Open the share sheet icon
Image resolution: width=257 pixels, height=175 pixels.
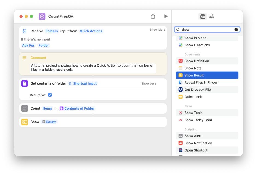[x=153, y=16]
